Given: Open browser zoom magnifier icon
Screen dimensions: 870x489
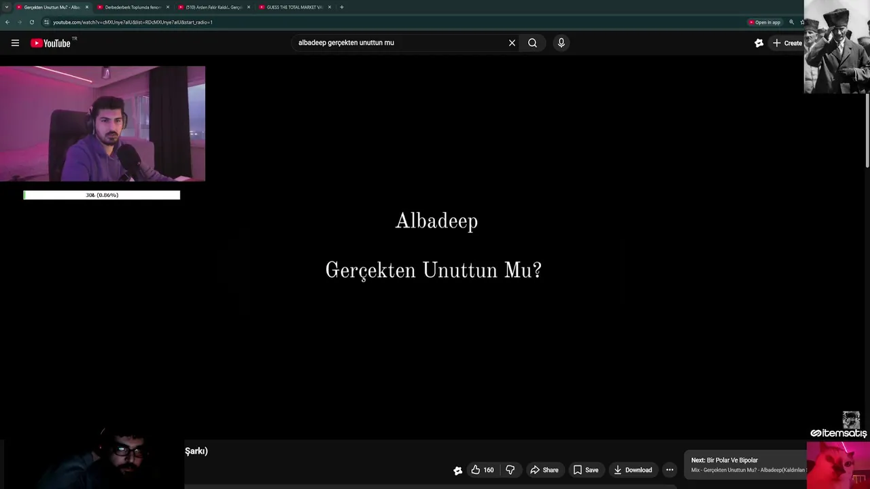Looking at the screenshot, I should click(x=791, y=22).
